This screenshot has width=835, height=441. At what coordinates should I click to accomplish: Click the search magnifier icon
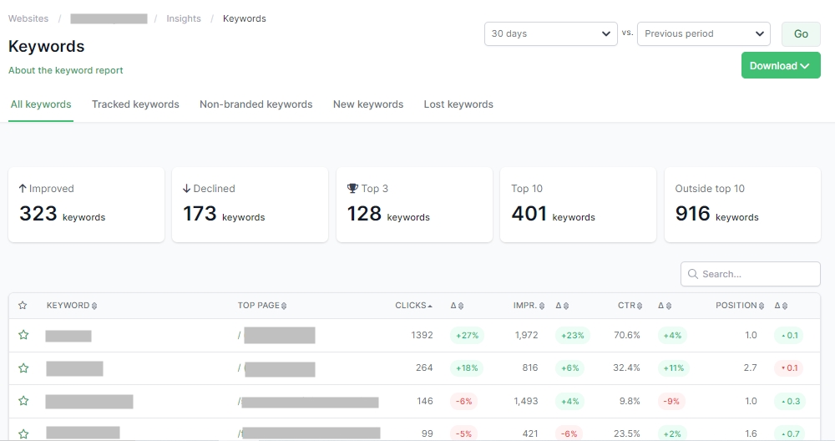[x=693, y=274]
